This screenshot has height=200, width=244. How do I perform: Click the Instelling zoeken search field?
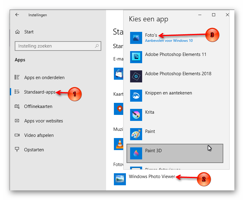pos(55,46)
